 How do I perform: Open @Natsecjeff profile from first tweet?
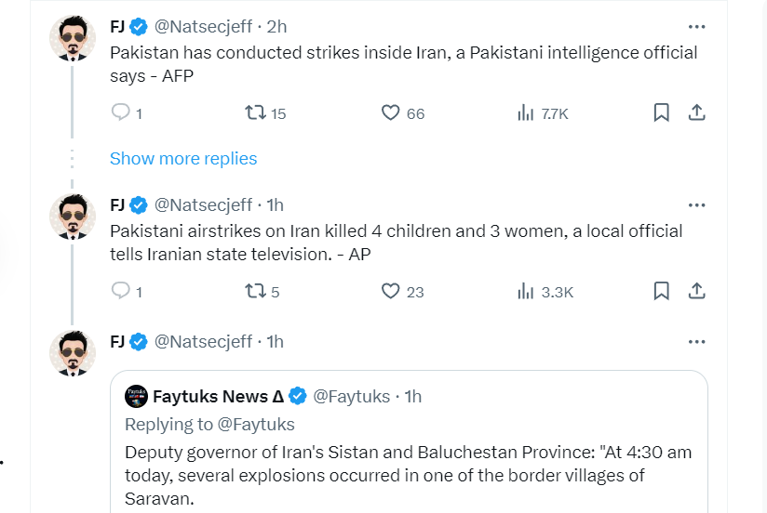(x=202, y=26)
